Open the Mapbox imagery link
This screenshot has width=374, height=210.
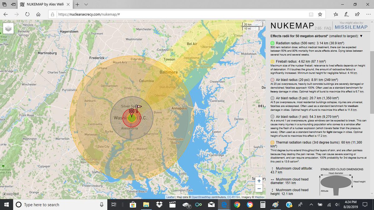(260, 197)
